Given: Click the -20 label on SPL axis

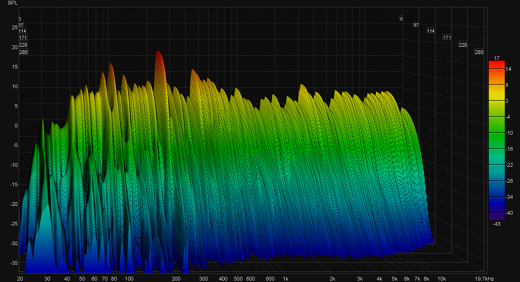Looking at the screenshot, I should (x=14, y=204).
